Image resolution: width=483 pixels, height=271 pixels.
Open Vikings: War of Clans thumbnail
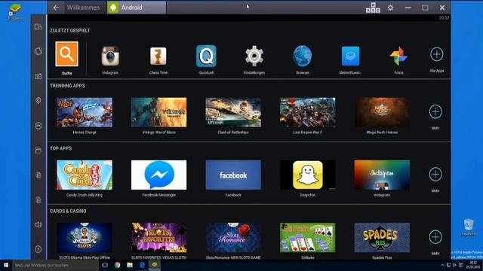(x=158, y=112)
